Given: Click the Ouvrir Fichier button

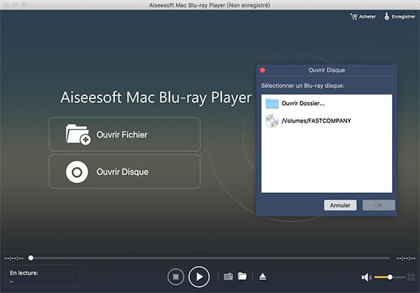Looking at the screenshot, I should tap(125, 134).
